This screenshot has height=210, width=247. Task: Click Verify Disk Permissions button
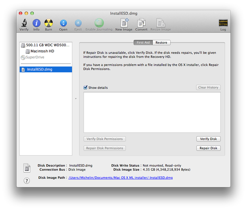click(x=105, y=139)
